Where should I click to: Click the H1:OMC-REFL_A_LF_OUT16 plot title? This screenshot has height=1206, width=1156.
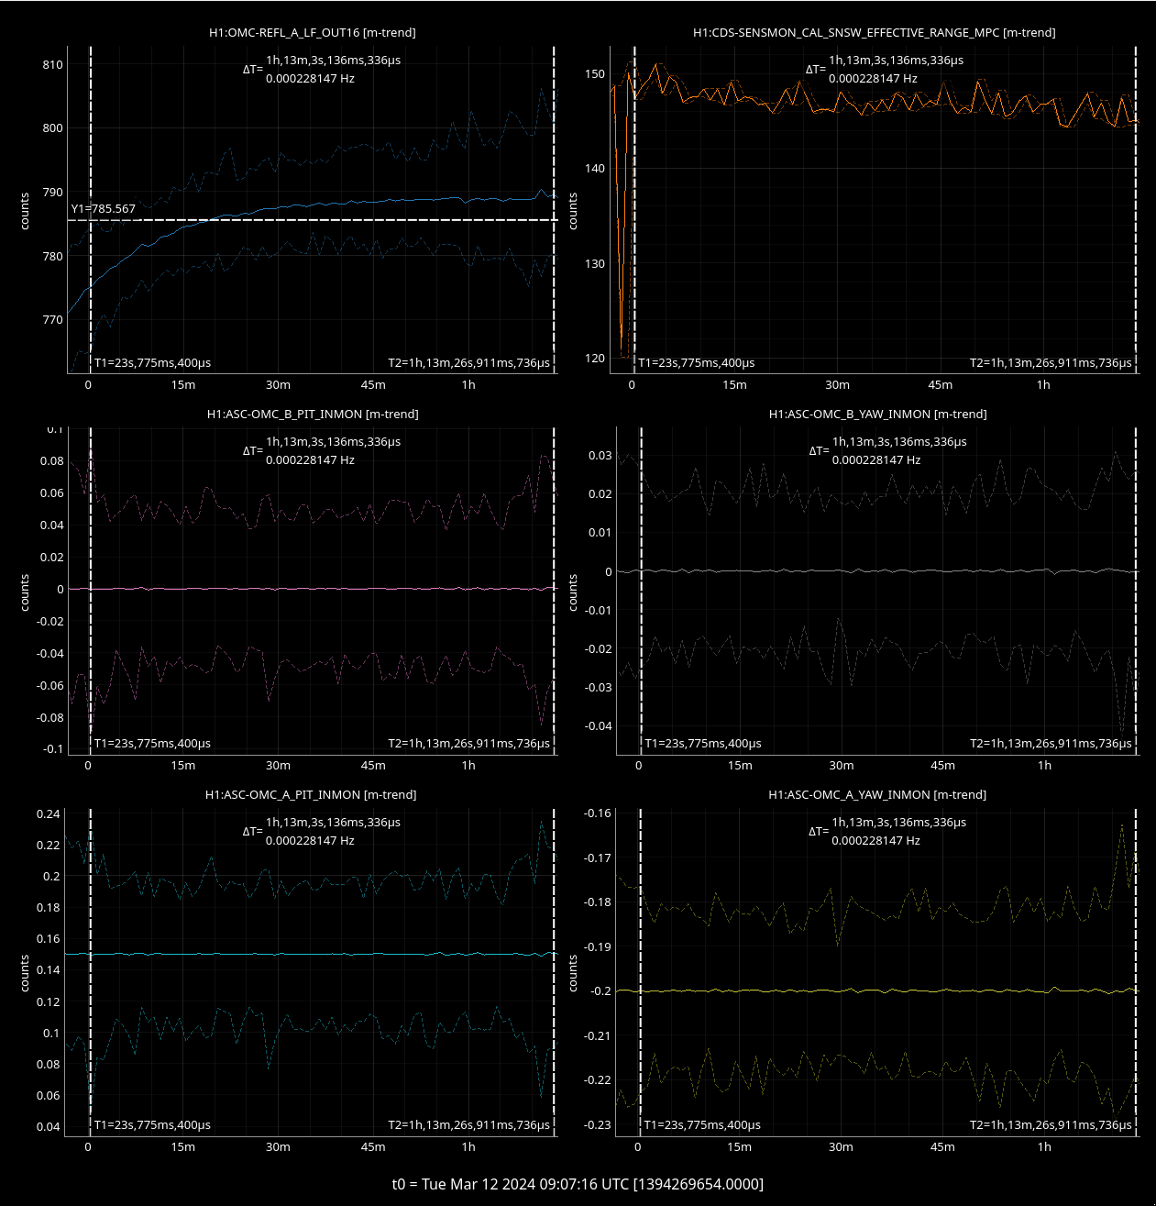(x=312, y=33)
